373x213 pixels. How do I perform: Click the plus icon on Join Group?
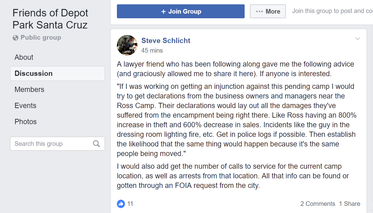[164, 11]
